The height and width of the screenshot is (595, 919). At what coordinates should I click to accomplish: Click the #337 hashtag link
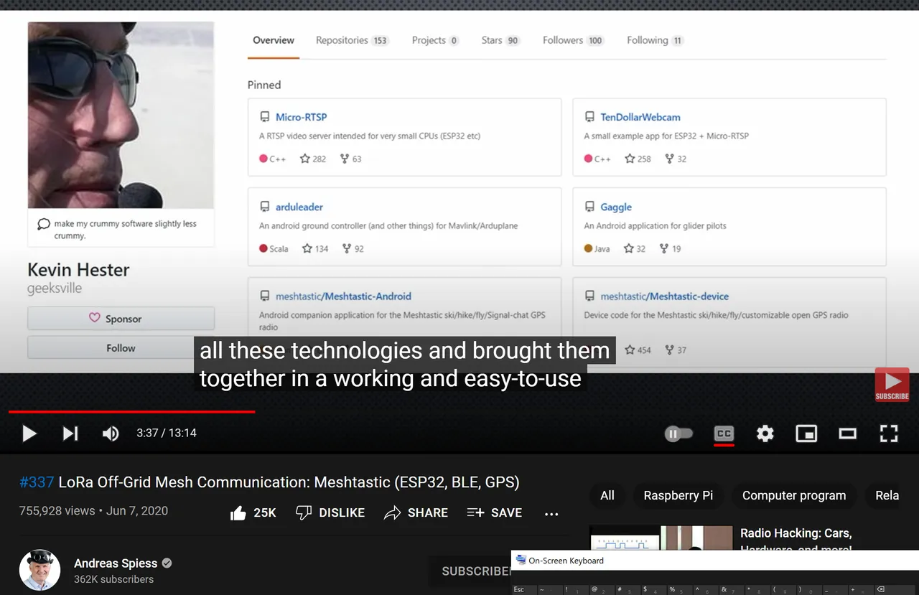tap(37, 482)
